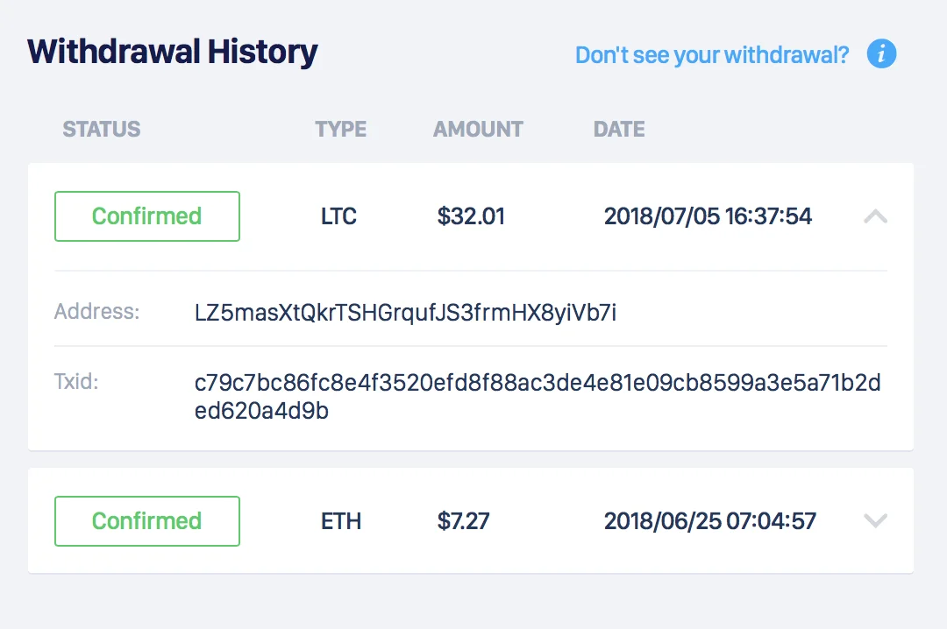Expand the ETH withdrawal row
The width and height of the screenshot is (947, 629).
click(875, 520)
